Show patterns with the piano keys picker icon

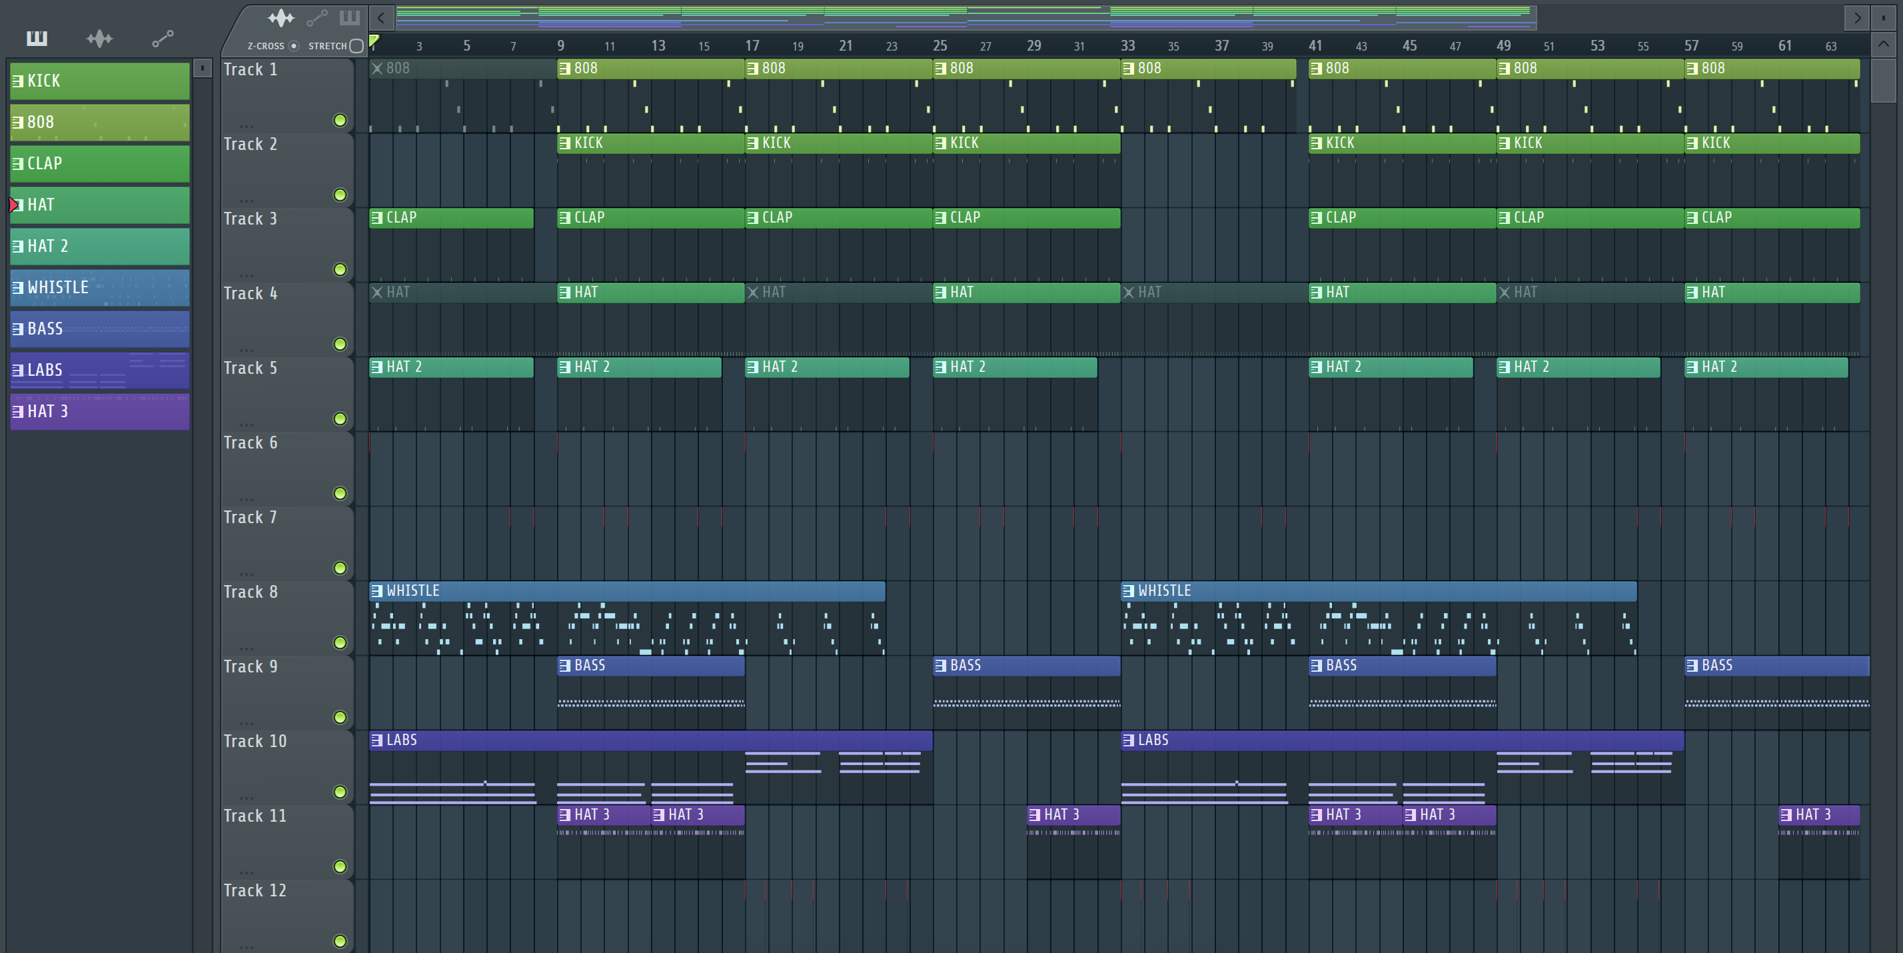36,39
